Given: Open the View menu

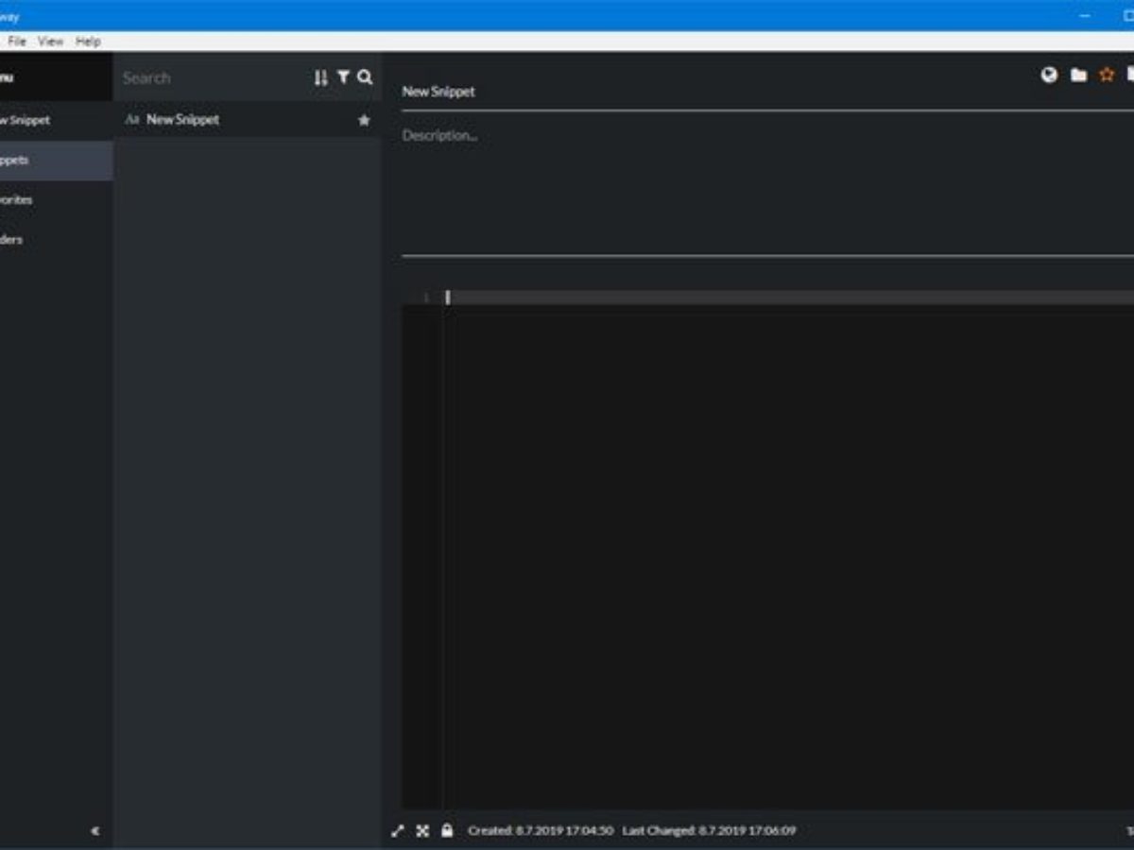Looking at the screenshot, I should (x=50, y=42).
